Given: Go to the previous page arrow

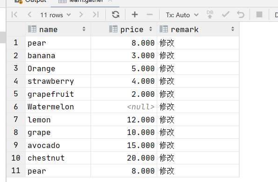Looking at the screenshot, I should click(x=29, y=14).
